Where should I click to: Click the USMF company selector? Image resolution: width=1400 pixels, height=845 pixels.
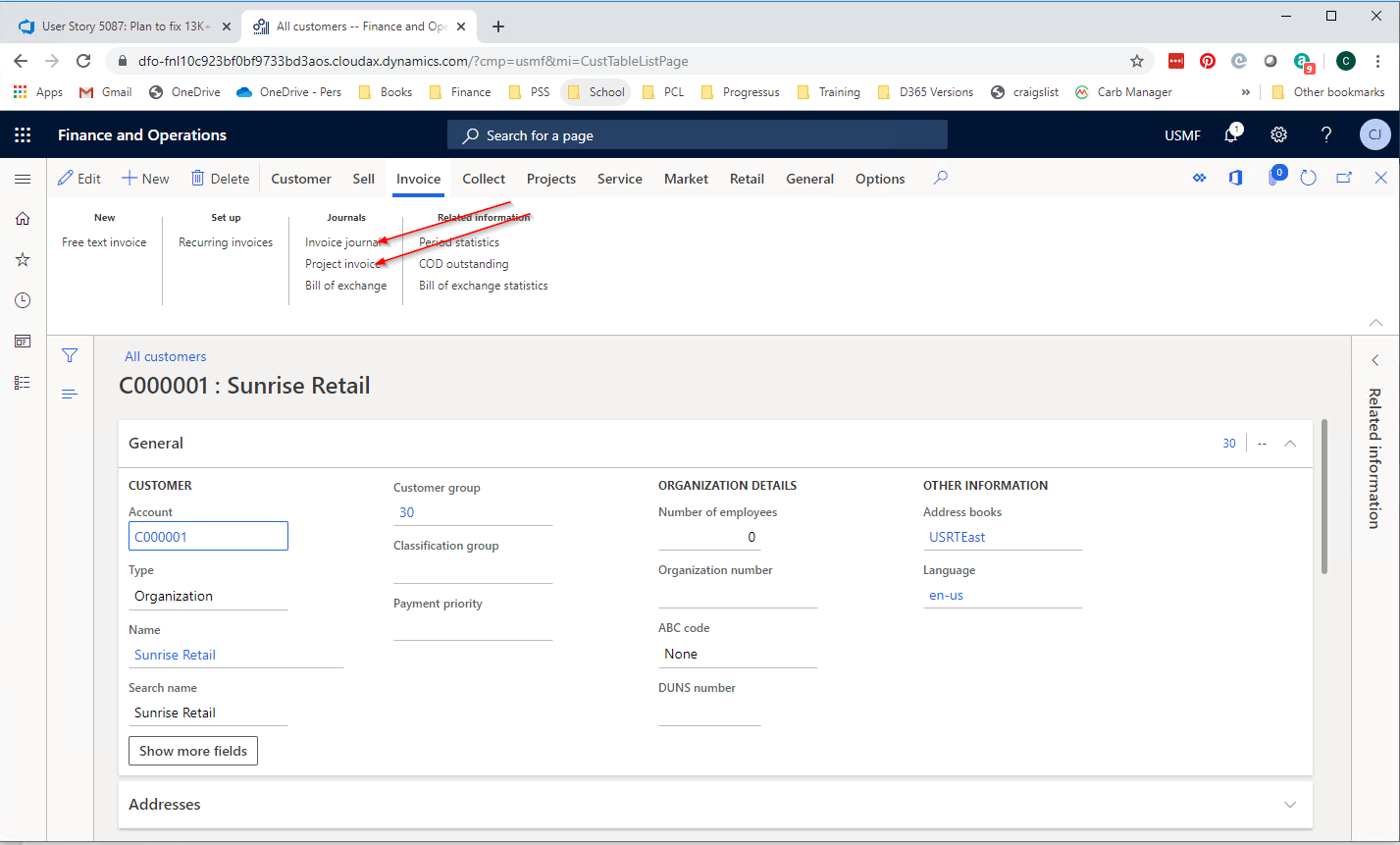[1182, 134]
